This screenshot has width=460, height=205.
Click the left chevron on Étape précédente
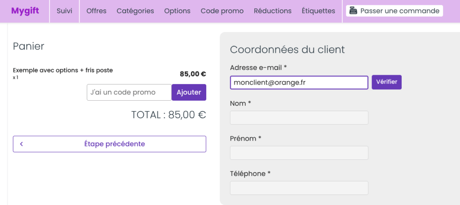click(x=22, y=144)
